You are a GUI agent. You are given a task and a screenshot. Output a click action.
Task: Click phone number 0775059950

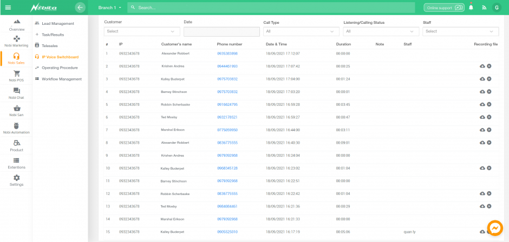click(x=227, y=130)
